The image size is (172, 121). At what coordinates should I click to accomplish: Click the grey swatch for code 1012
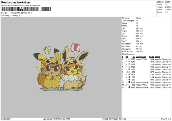pos(130,62)
